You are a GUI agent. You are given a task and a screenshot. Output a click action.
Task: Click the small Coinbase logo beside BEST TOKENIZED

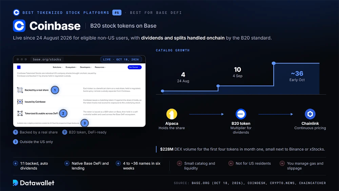[16, 13]
